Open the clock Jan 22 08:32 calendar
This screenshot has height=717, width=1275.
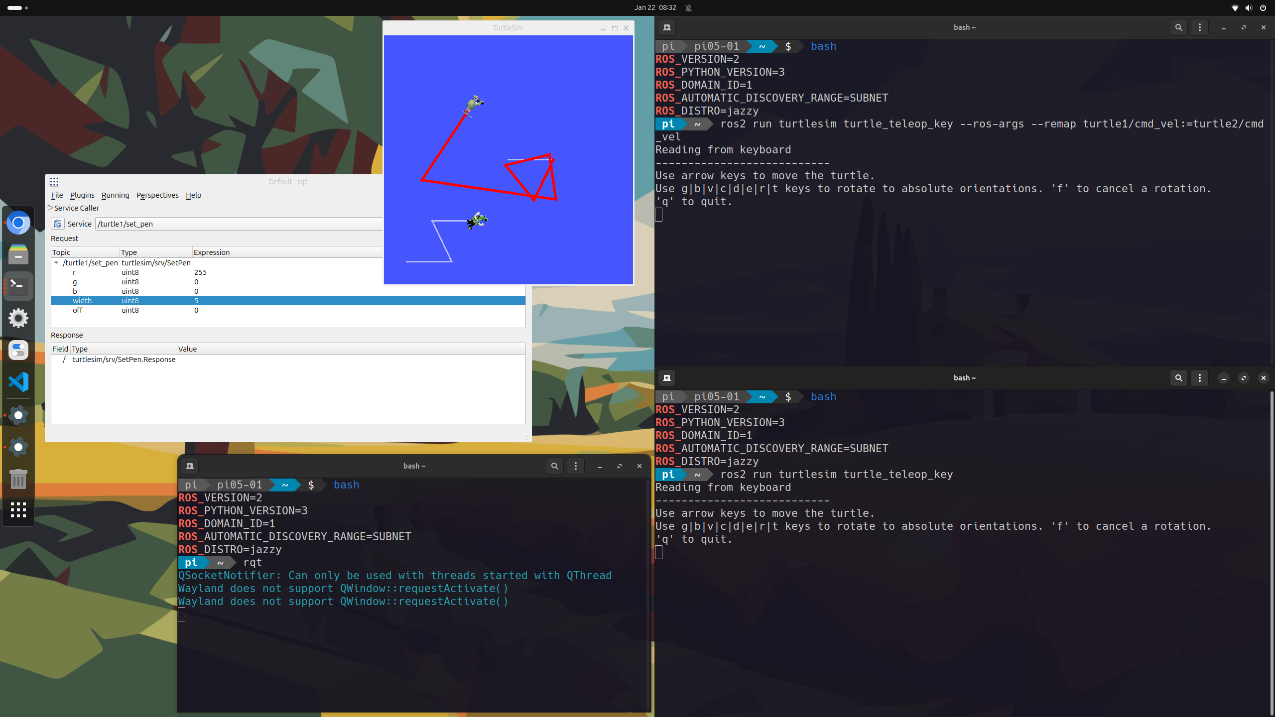(x=655, y=7)
